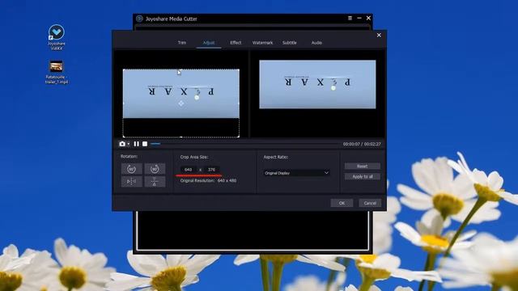Minimize the Joyoshare Media Cutter window
Viewport: 518px width, 291px height.
point(359,18)
